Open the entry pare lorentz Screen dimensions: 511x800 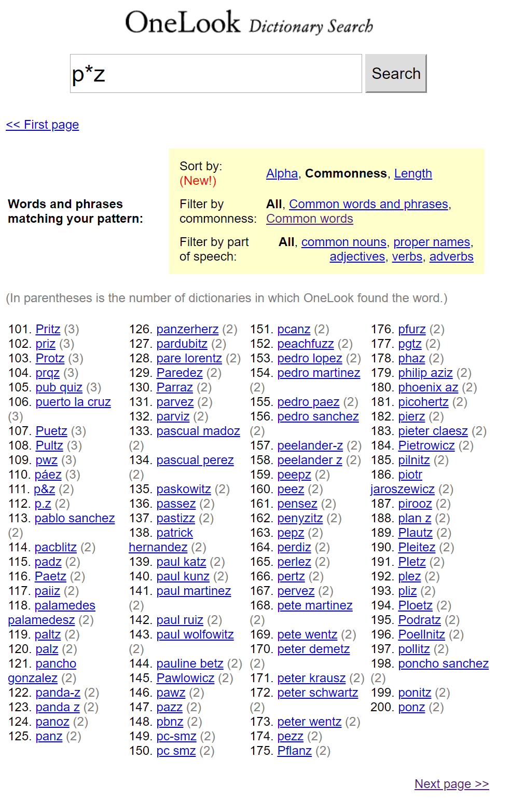(189, 358)
